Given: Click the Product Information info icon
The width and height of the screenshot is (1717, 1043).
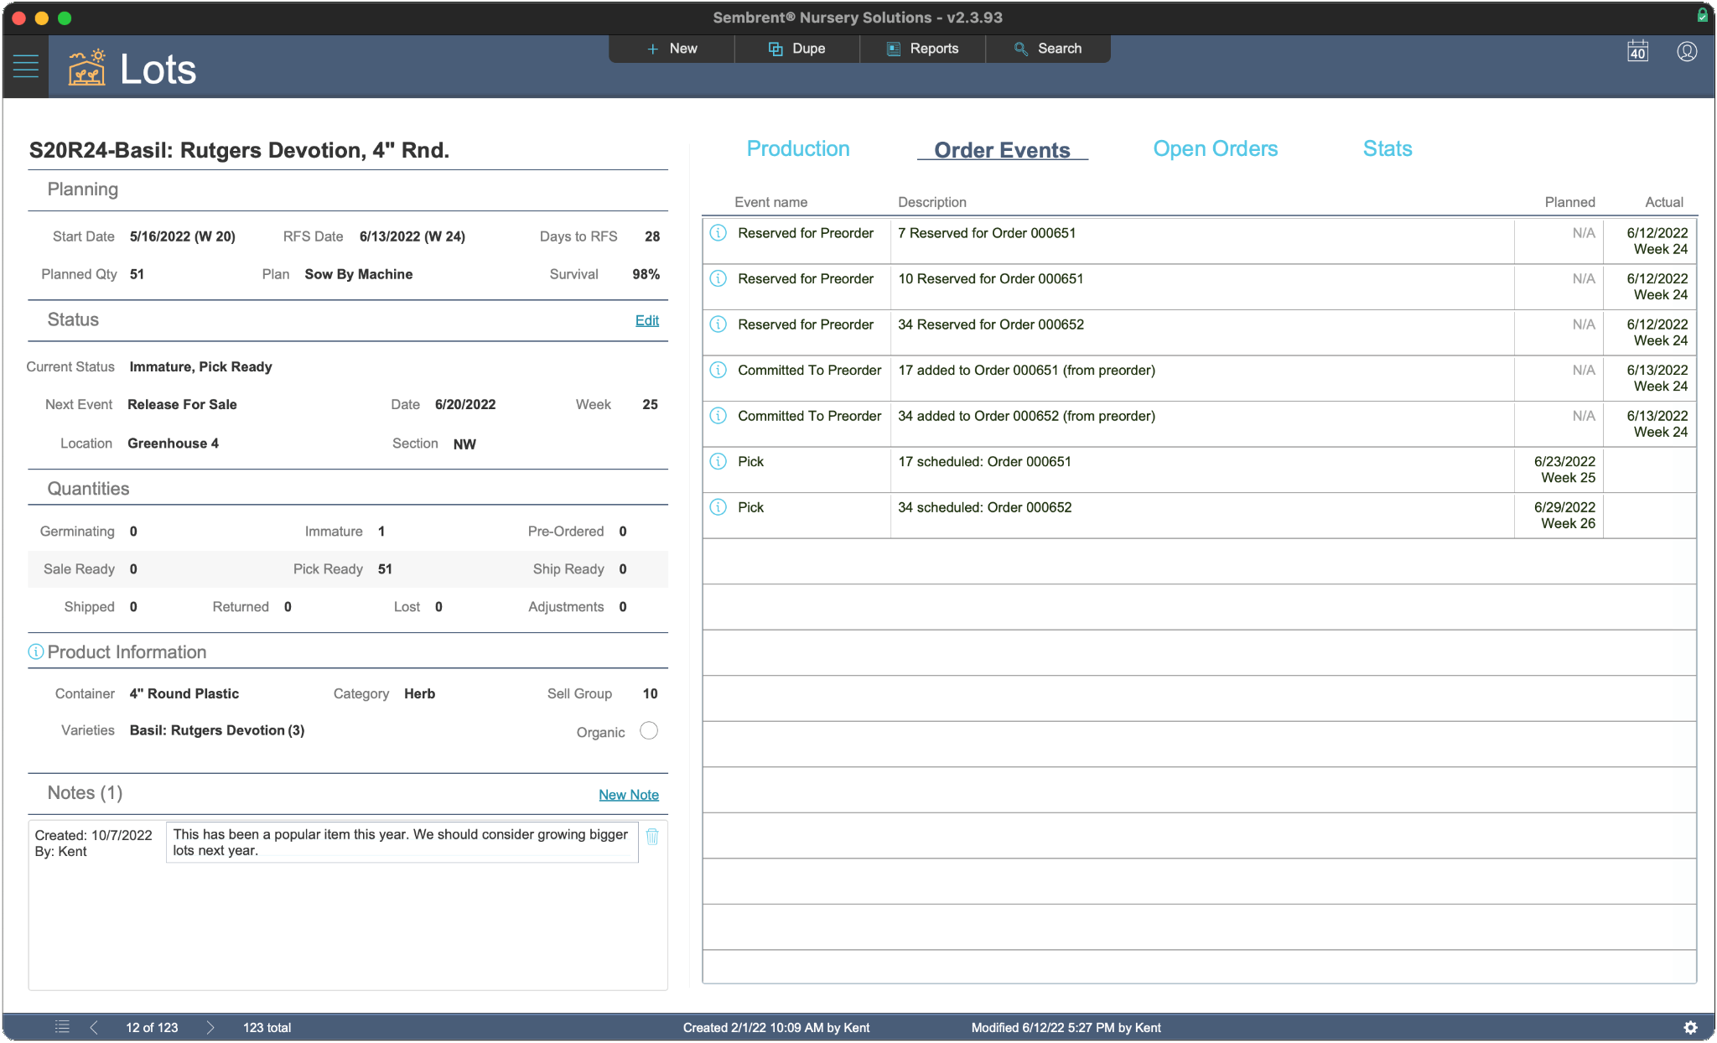Looking at the screenshot, I should click(x=36, y=652).
